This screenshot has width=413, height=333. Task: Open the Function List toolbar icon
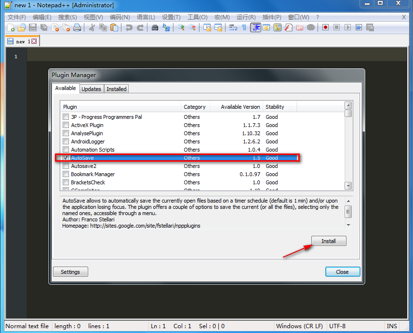pos(289,27)
